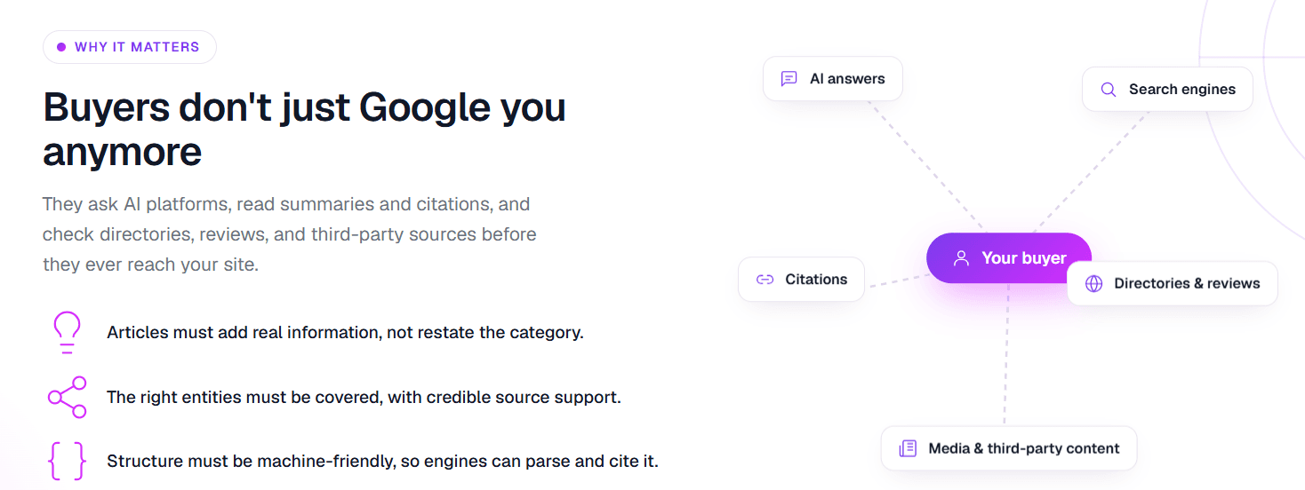Click the paragraph about AI platforms

[x=290, y=234]
